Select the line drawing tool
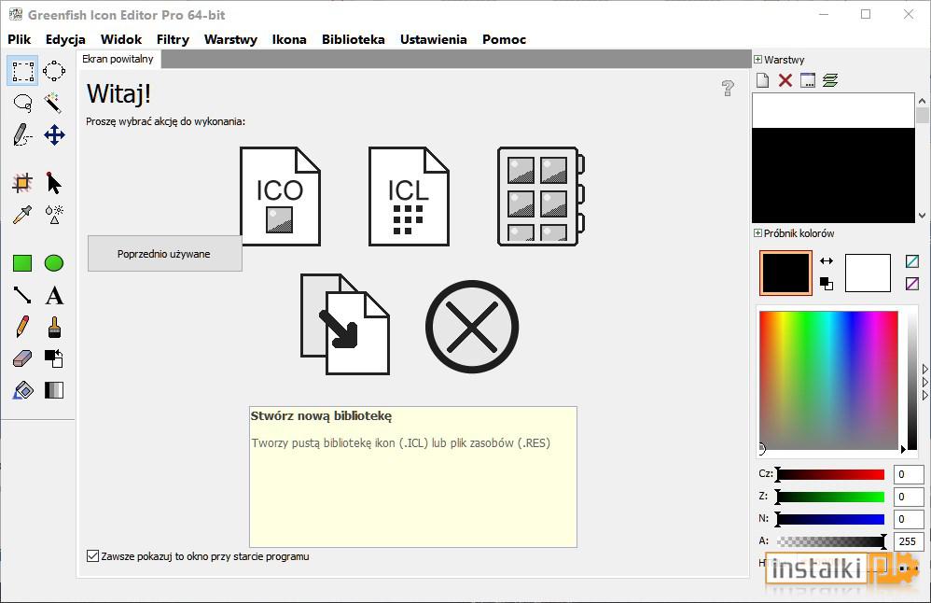 [22, 295]
